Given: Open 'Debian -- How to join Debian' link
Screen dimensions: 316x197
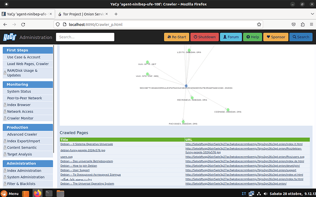Looking at the screenshot, I should pos(79,166).
